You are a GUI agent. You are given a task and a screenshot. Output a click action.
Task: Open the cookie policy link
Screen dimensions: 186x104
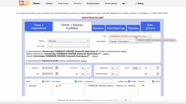pos(106,100)
